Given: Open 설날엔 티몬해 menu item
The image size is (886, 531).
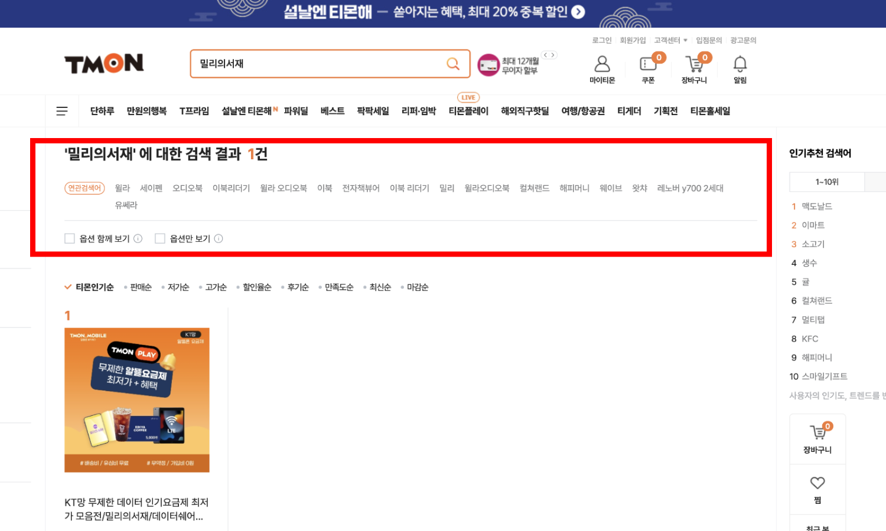Looking at the screenshot, I should click(247, 111).
